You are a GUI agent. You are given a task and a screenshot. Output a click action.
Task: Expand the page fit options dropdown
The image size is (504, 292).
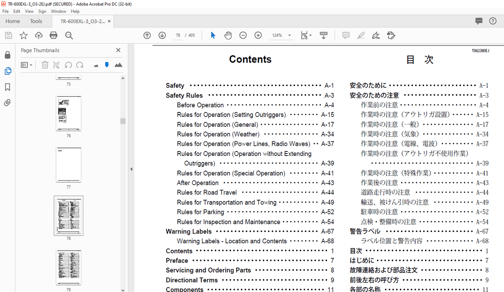point(311,36)
